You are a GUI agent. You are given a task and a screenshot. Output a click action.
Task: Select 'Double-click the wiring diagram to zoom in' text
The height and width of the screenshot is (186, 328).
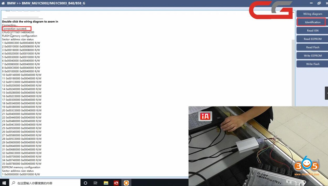tap(30, 22)
